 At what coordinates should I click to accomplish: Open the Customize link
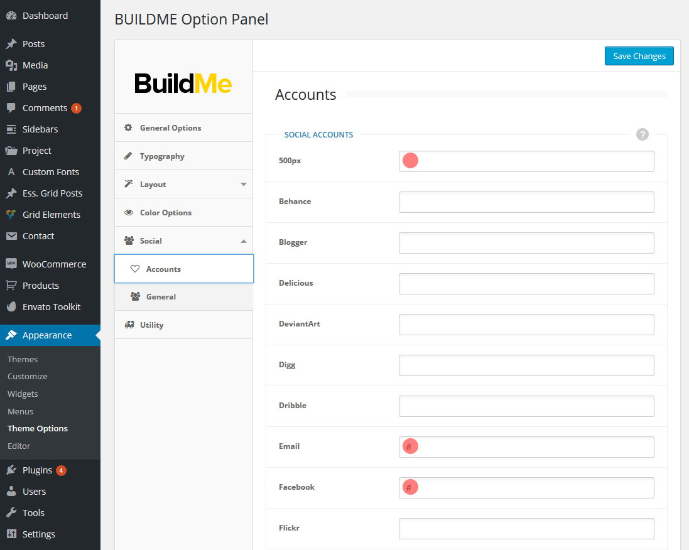(x=27, y=376)
